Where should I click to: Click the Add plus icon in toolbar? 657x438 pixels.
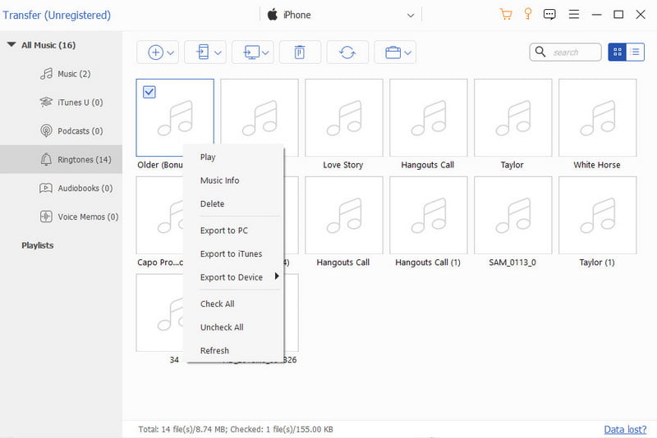(x=155, y=52)
